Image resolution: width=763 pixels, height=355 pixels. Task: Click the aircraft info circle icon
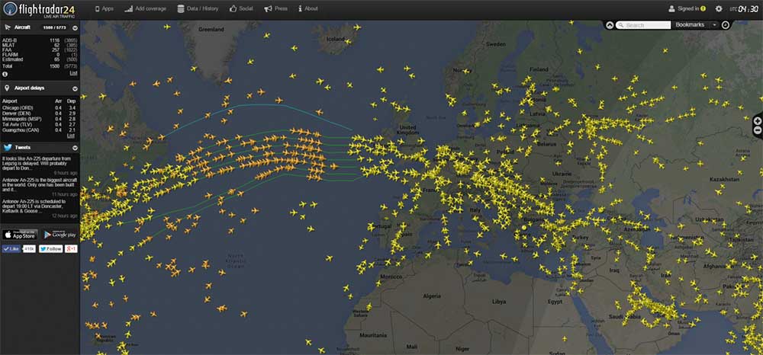pyautogui.click(x=7, y=74)
